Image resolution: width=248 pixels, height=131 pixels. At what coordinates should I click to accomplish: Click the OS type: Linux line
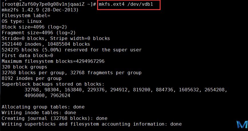(22, 21)
